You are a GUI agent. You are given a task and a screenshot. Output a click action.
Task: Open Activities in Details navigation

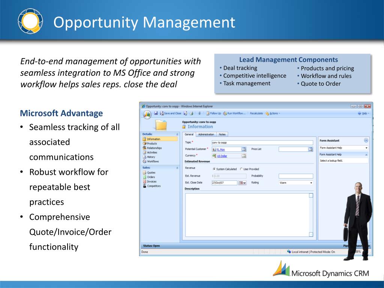pyautogui.click(x=150, y=152)
